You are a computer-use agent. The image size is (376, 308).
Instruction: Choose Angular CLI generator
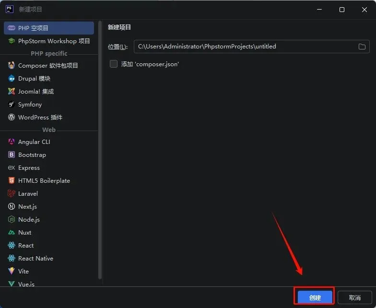(x=49, y=142)
